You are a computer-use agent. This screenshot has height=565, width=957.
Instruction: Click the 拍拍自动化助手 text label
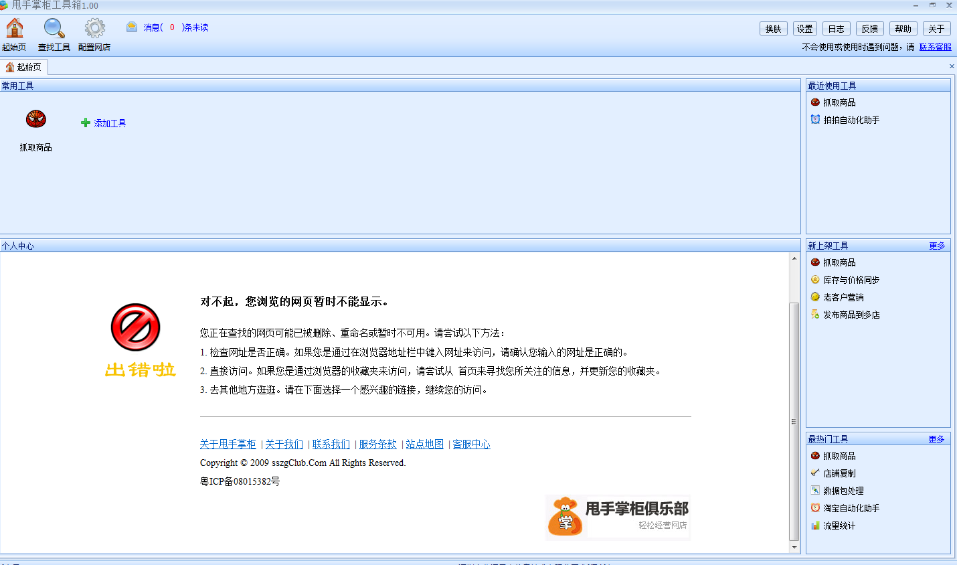[x=851, y=120]
